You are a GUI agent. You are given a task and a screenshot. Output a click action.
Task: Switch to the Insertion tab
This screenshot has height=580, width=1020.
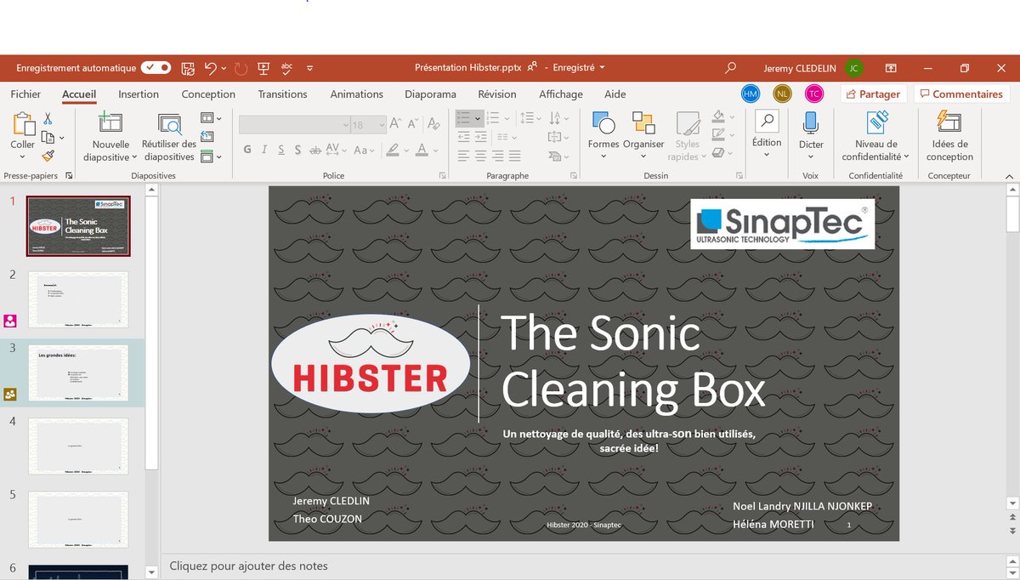(x=139, y=94)
